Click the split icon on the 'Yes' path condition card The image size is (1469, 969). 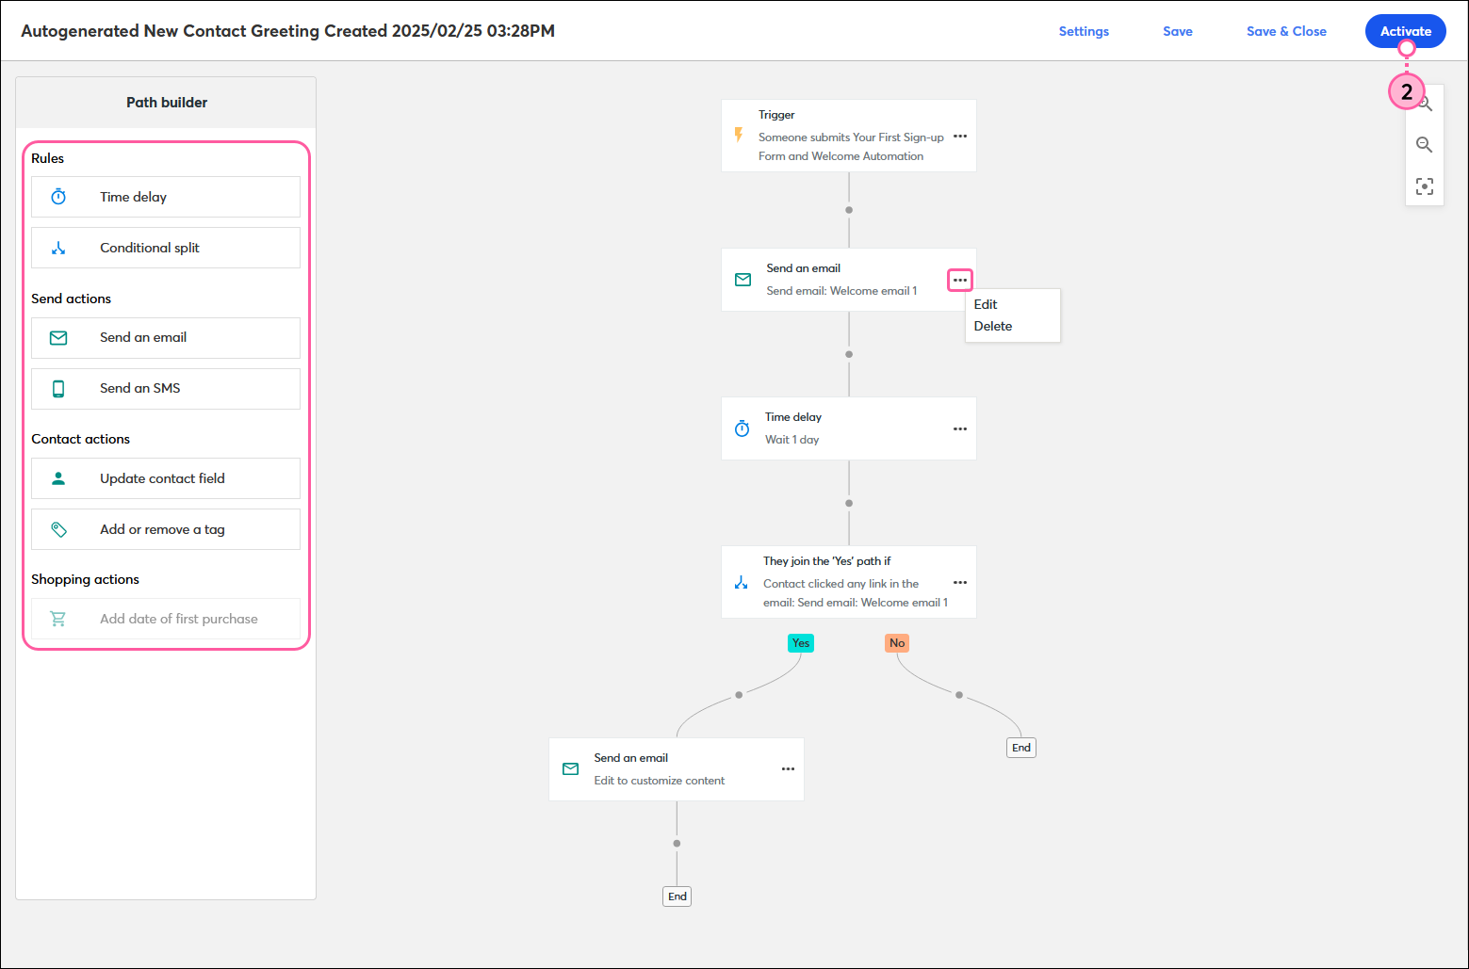point(741,583)
